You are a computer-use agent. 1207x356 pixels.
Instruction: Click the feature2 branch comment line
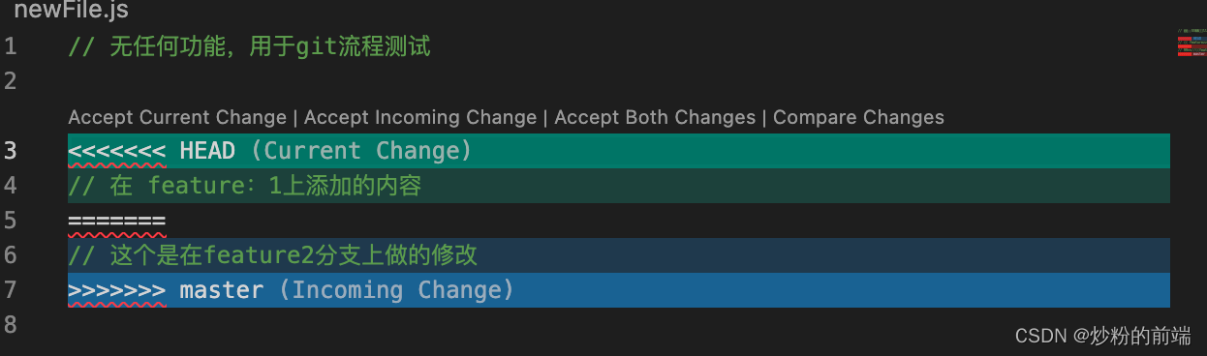pos(619,255)
